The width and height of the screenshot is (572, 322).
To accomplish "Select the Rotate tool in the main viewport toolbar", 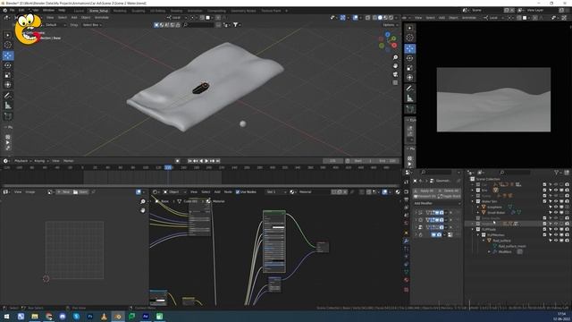I will pos(8,65).
